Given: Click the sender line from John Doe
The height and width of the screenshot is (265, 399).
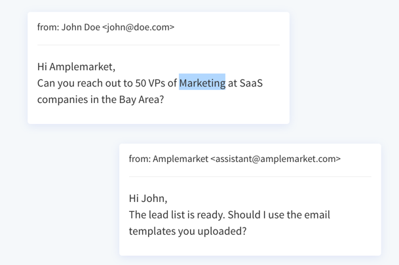Looking at the screenshot, I should click(105, 27).
